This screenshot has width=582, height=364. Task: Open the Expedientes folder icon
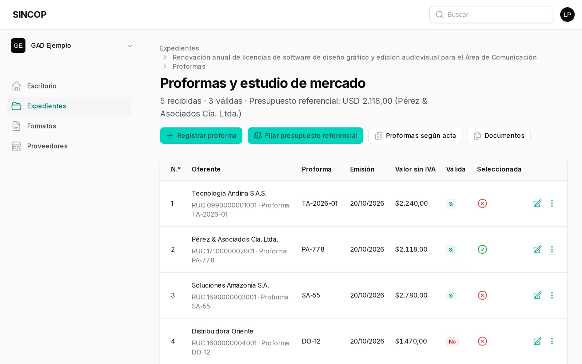[16, 106]
